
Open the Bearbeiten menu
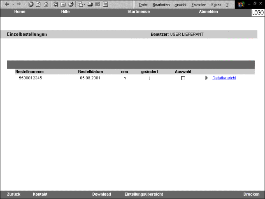(x=161, y=5)
